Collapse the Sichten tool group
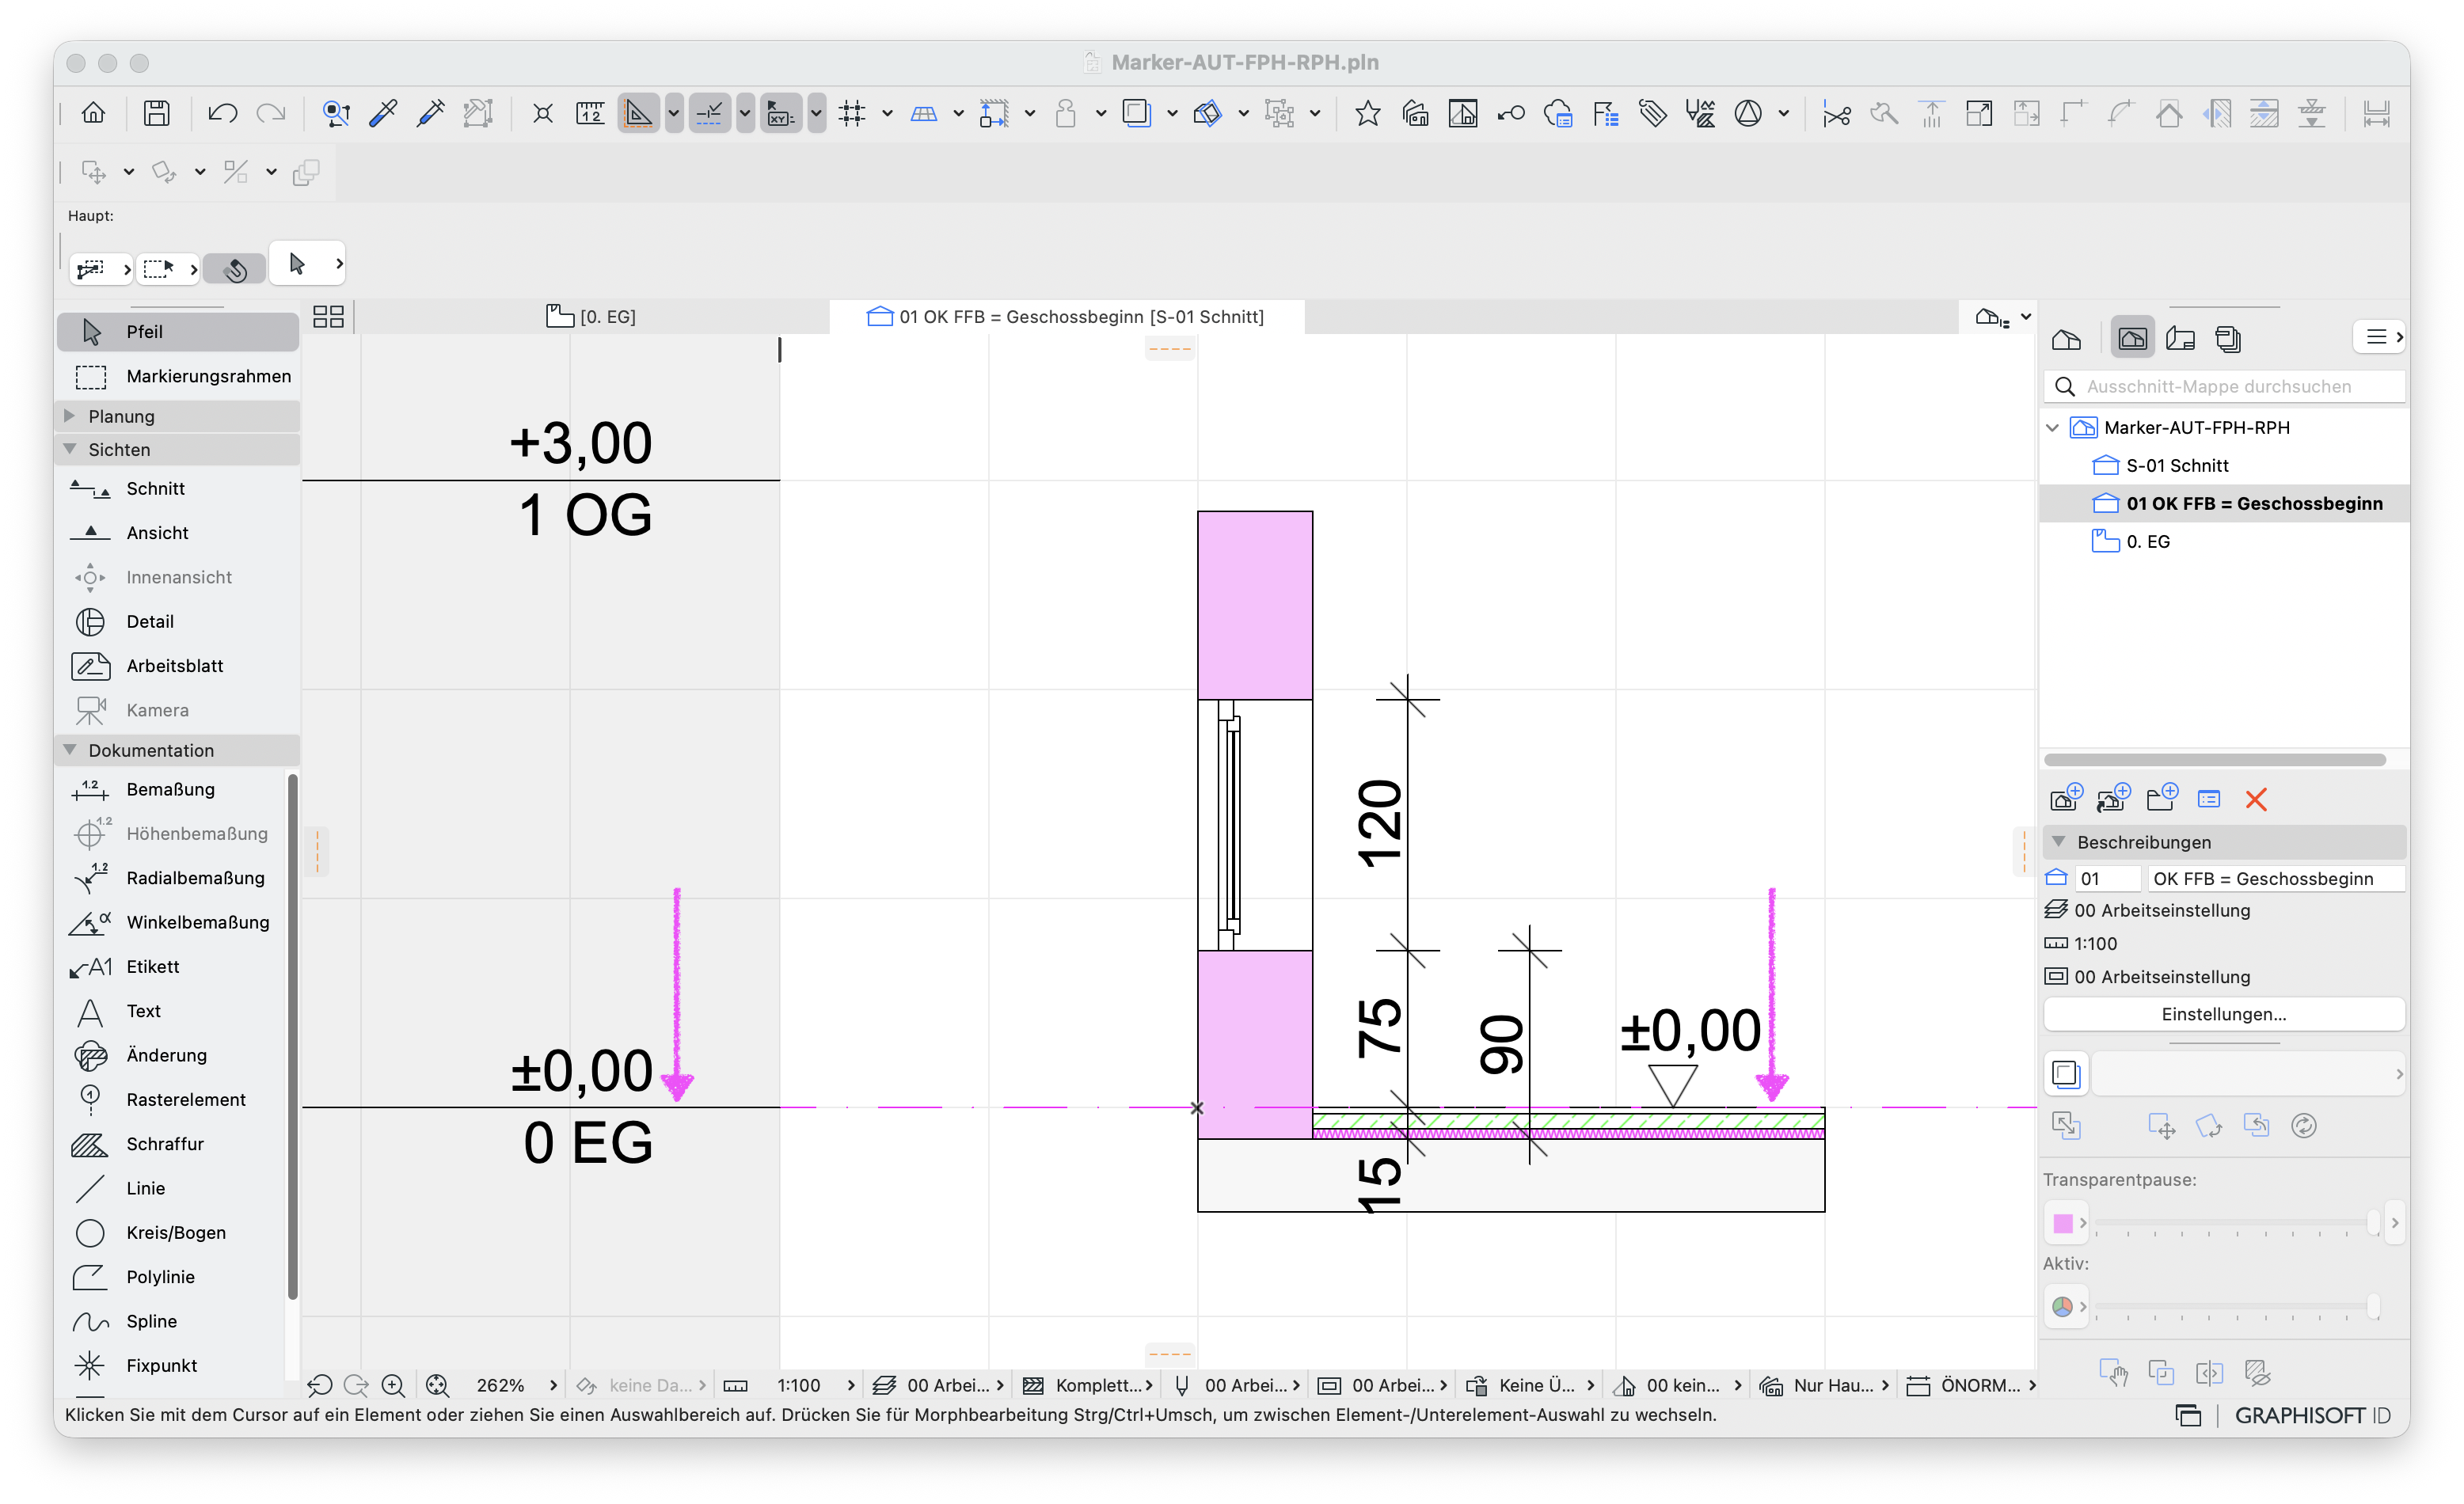Viewport: 2464px width, 1504px height. (69, 449)
